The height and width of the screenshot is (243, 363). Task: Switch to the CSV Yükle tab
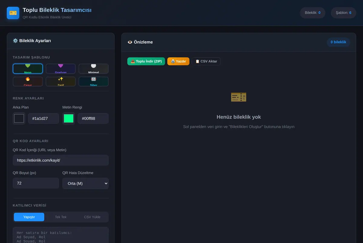click(92, 217)
